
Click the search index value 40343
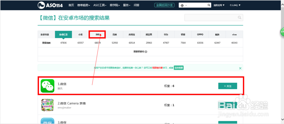[x=234, y=43]
